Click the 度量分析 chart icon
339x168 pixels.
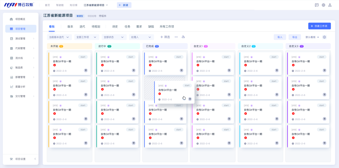pos(11,87)
